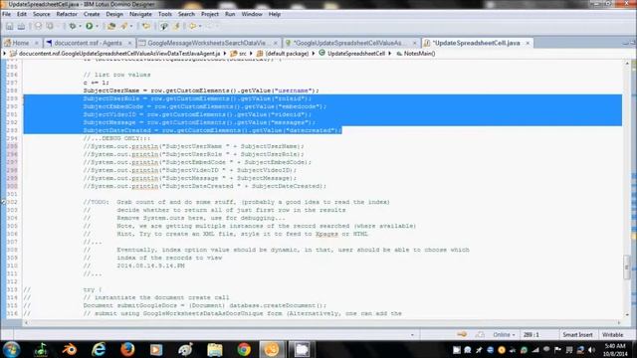Expand the Search icon dropdown arrow

(x=131, y=27)
